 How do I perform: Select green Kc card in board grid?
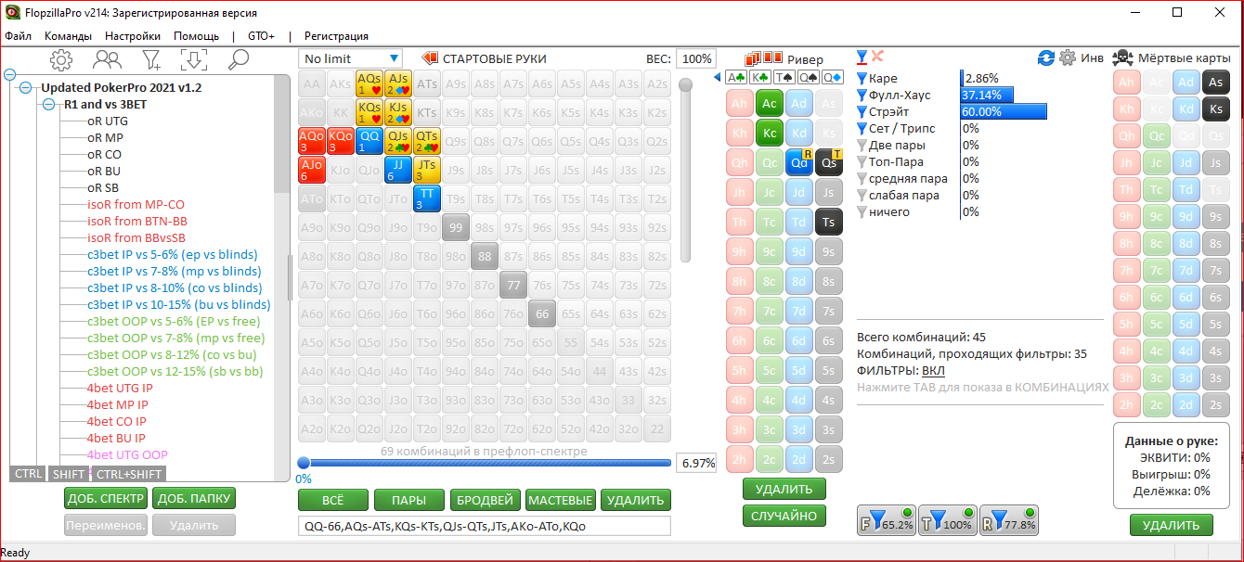click(770, 133)
